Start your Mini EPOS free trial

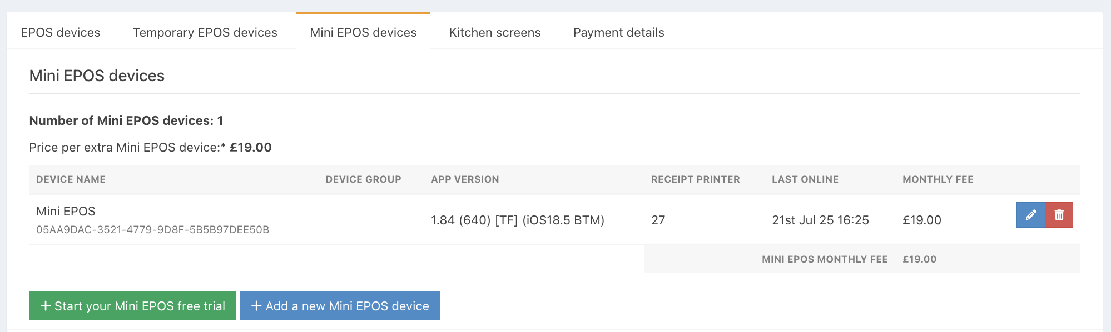click(132, 306)
